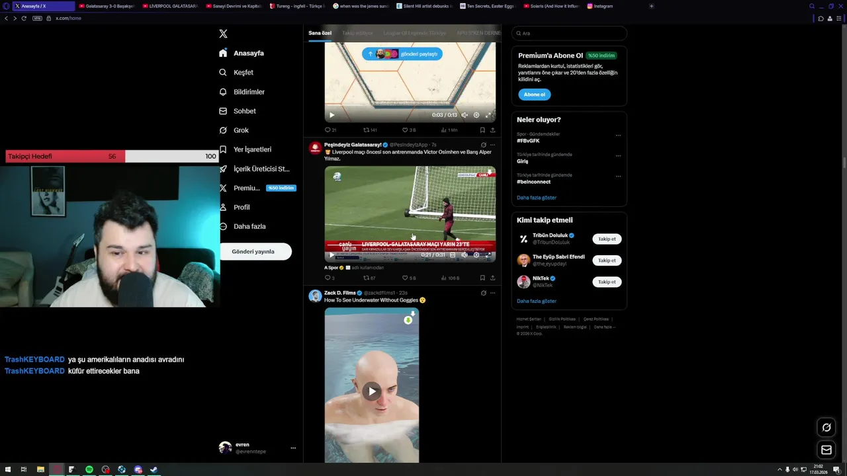Open İçerik Üreticisi Stüdyosu
The height and width of the screenshot is (476, 847).
(x=254, y=169)
